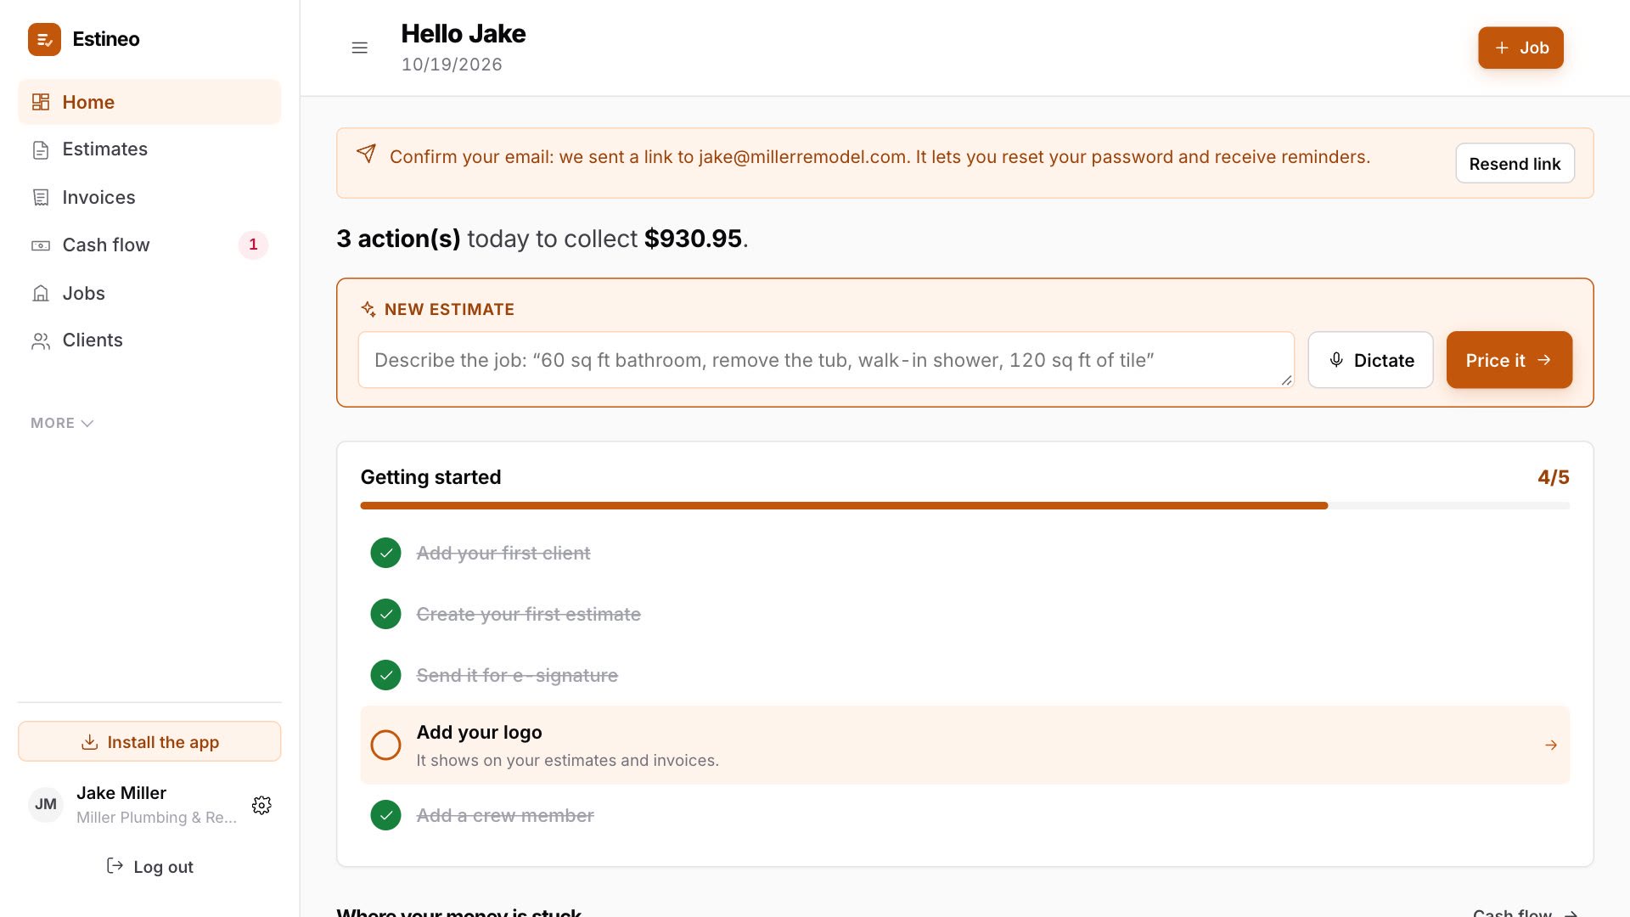
Task: Click Add a crew member text
Action: coord(505,815)
